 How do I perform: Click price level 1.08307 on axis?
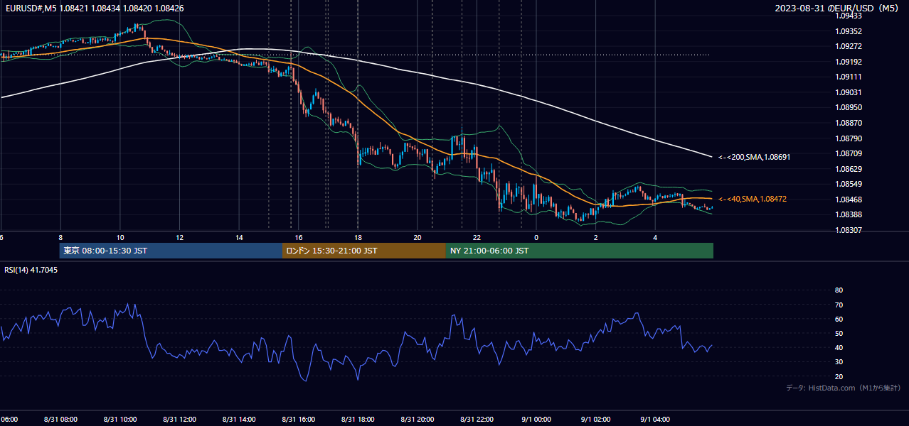pyautogui.click(x=849, y=230)
